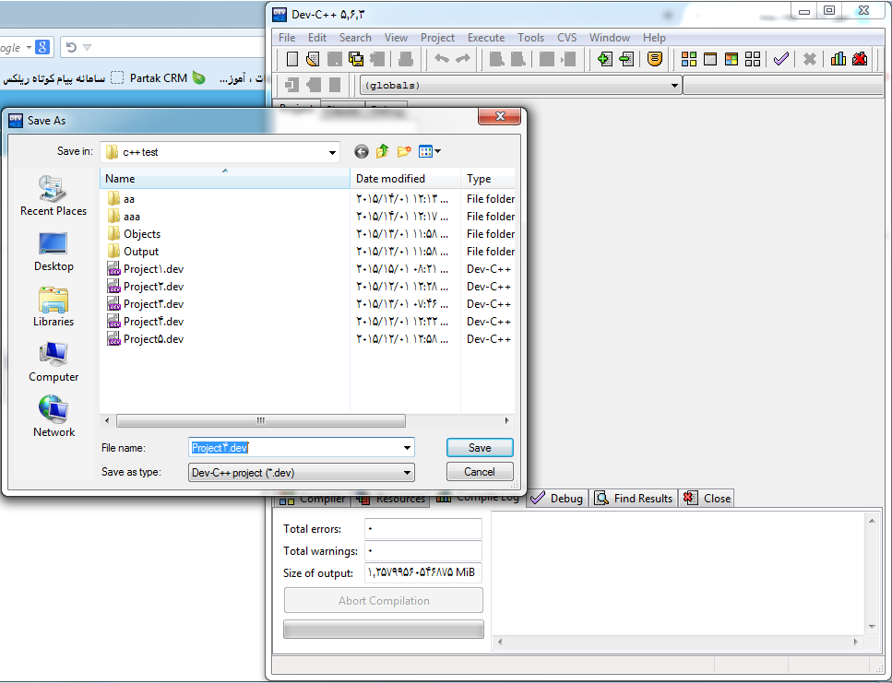This screenshot has width=892, height=683.
Task: Open Project Options shield icon
Action: (x=655, y=58)
